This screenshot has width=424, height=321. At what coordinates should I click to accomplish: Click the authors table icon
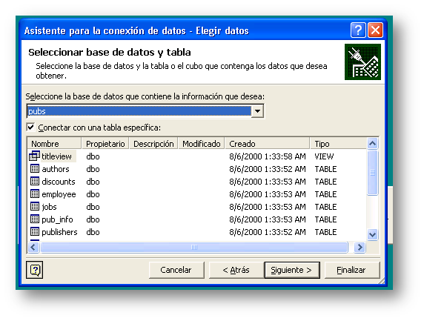(35, 169)
